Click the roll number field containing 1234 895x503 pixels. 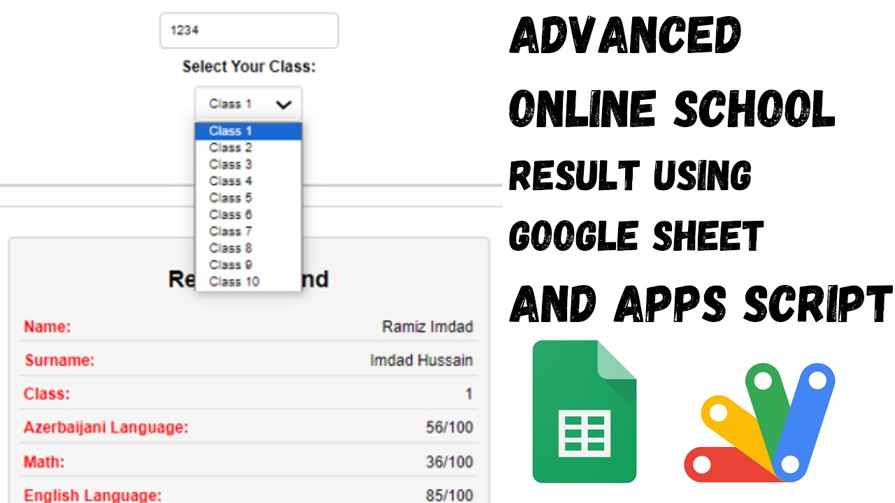(x=249, y=31)
